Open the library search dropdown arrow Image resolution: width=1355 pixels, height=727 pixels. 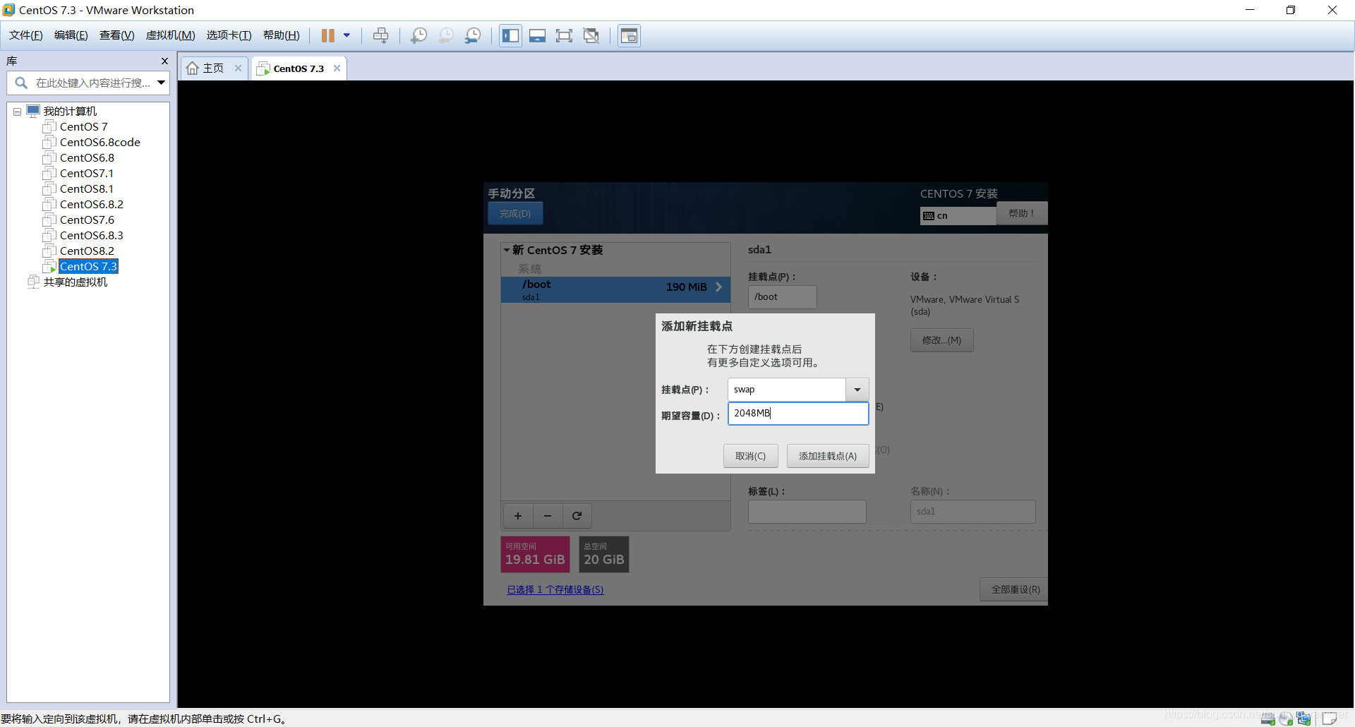tap(162, 83)
